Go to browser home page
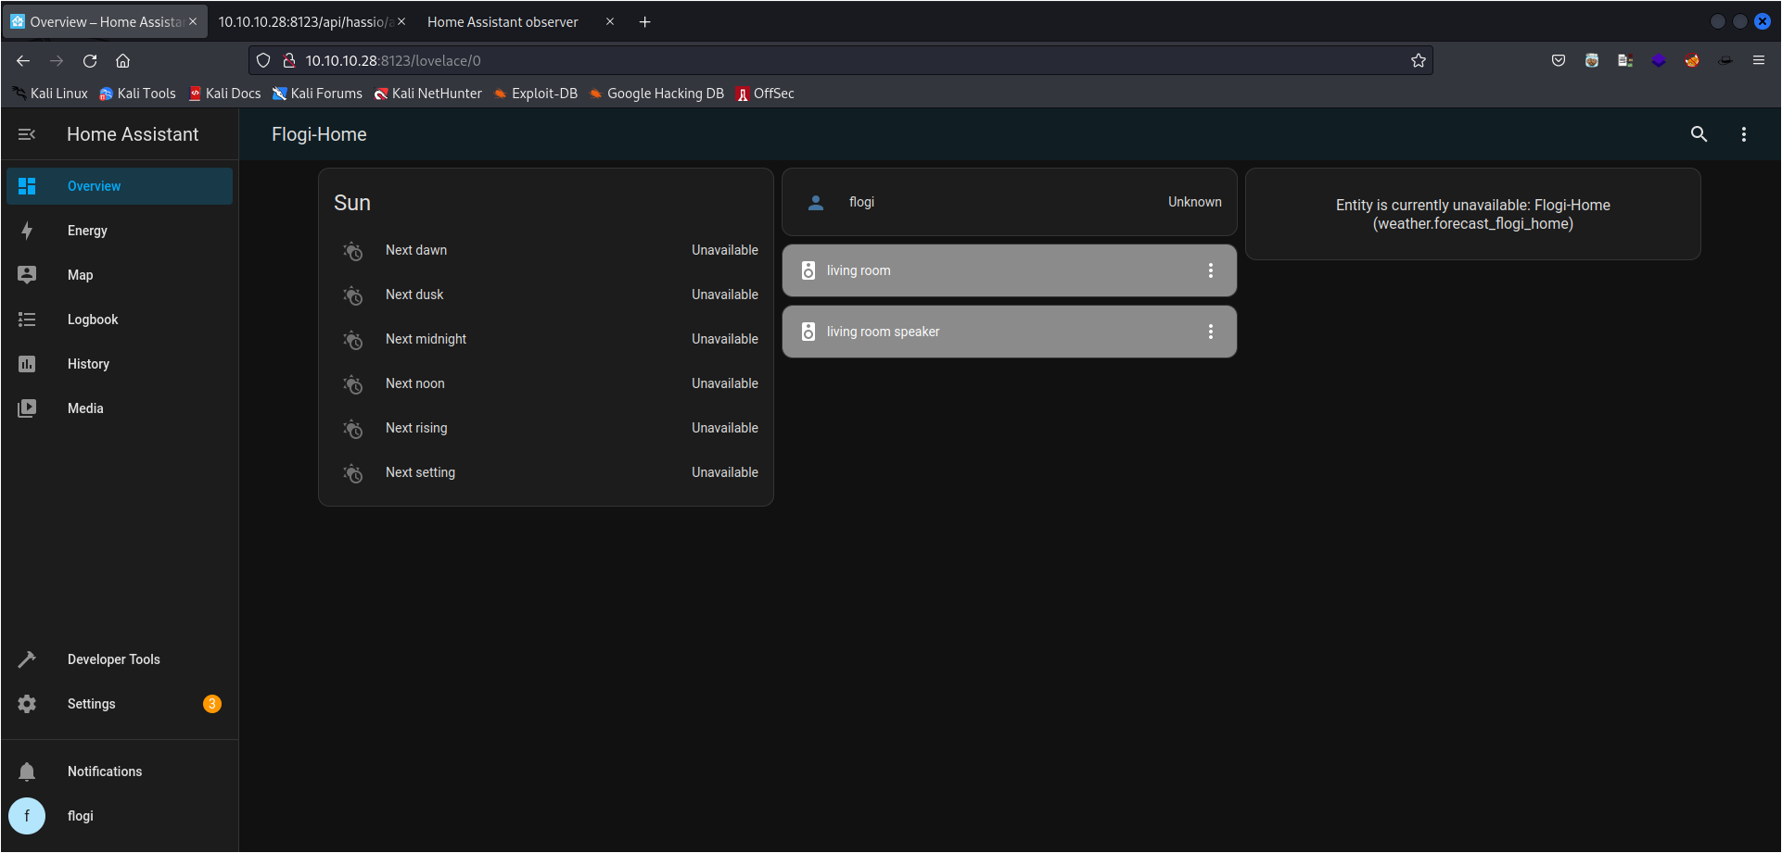 pos(122,60)
